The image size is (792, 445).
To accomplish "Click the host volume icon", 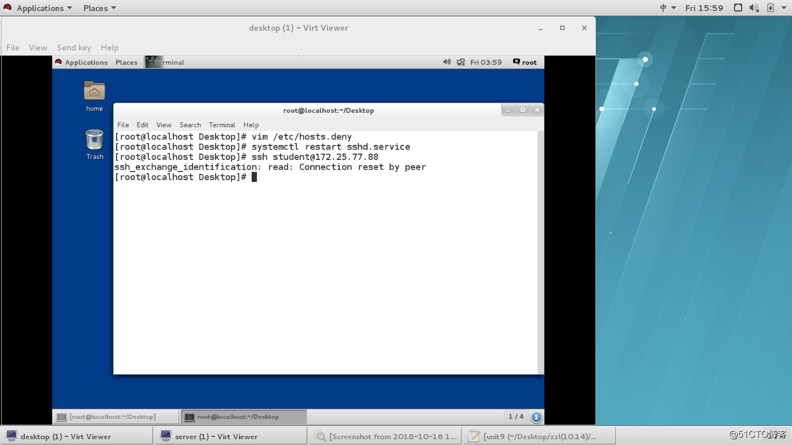I will tap(754, 8).
